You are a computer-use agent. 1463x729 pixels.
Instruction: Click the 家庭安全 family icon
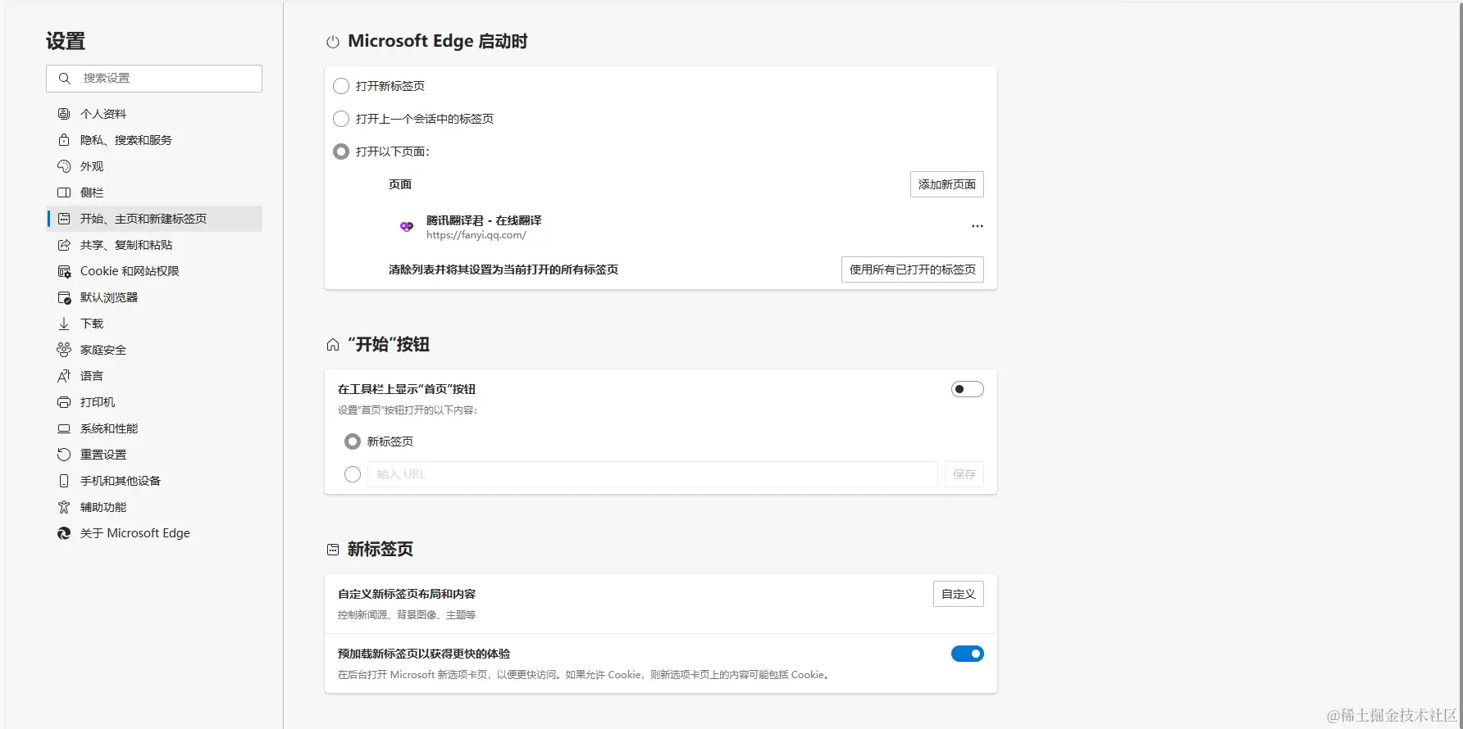64,350
